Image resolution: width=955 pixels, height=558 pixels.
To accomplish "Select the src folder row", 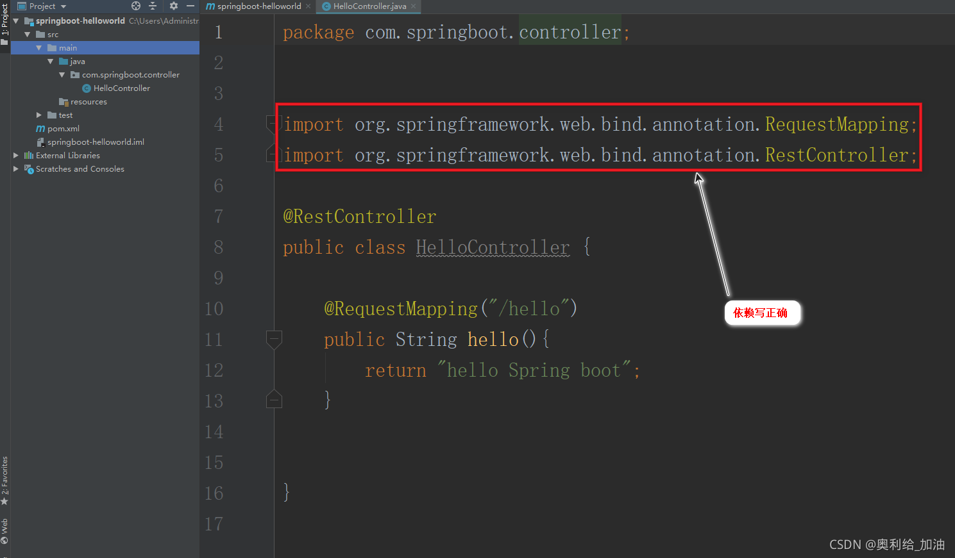I will click(105, 35).
